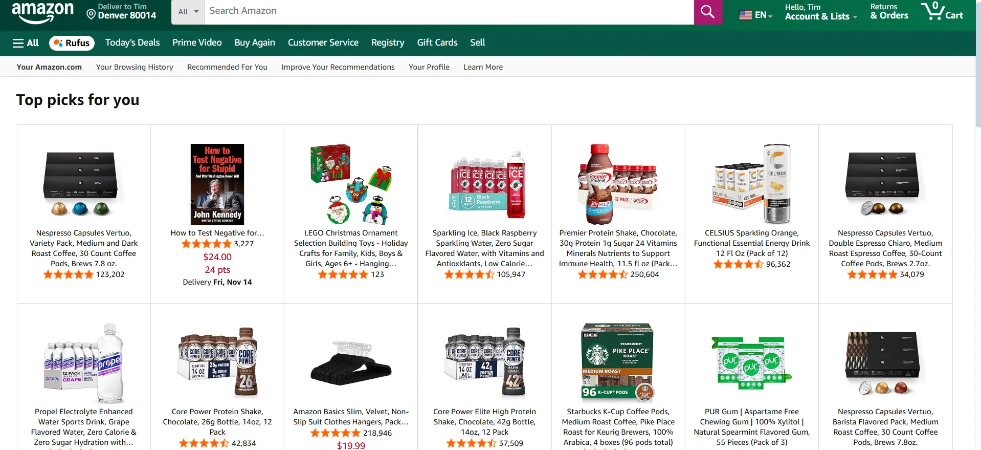Click inside the Search Amazon field
The height and width of the screenshot is (450, 981).
(445, 11)
